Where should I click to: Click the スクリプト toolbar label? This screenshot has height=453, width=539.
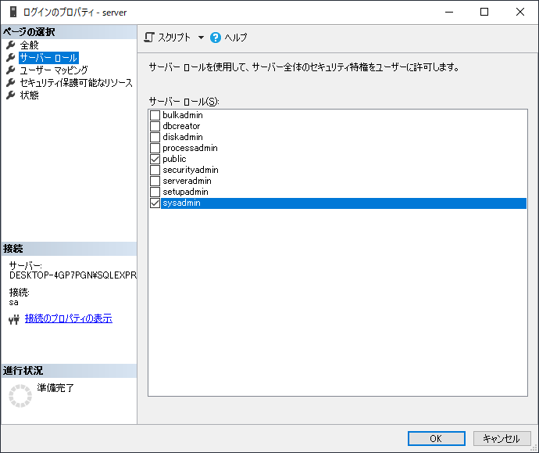(174, 38)
